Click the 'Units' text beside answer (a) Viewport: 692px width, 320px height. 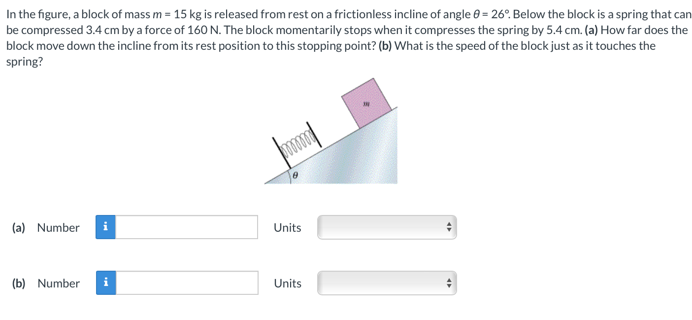coord(287,227)
